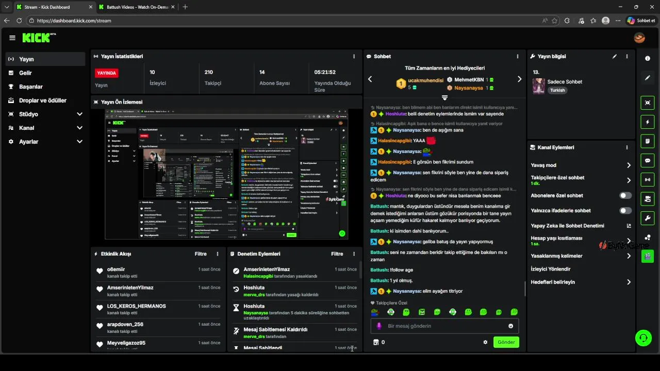Click the Turkish language tag
Screen dimensions: 660x371
click(557, 90)
